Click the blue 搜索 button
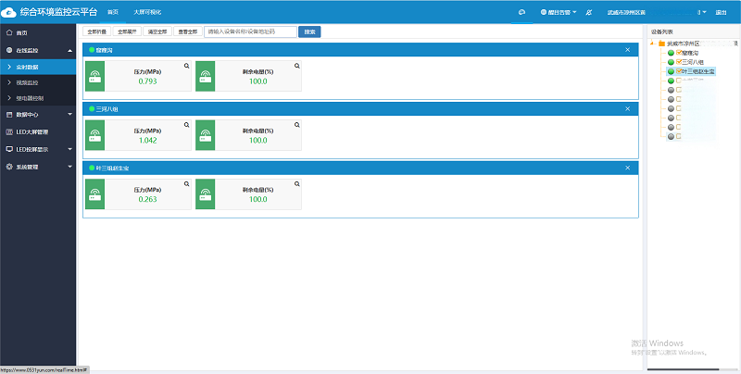This screenshot has height=374, width=741. click(x=310, y=31)
